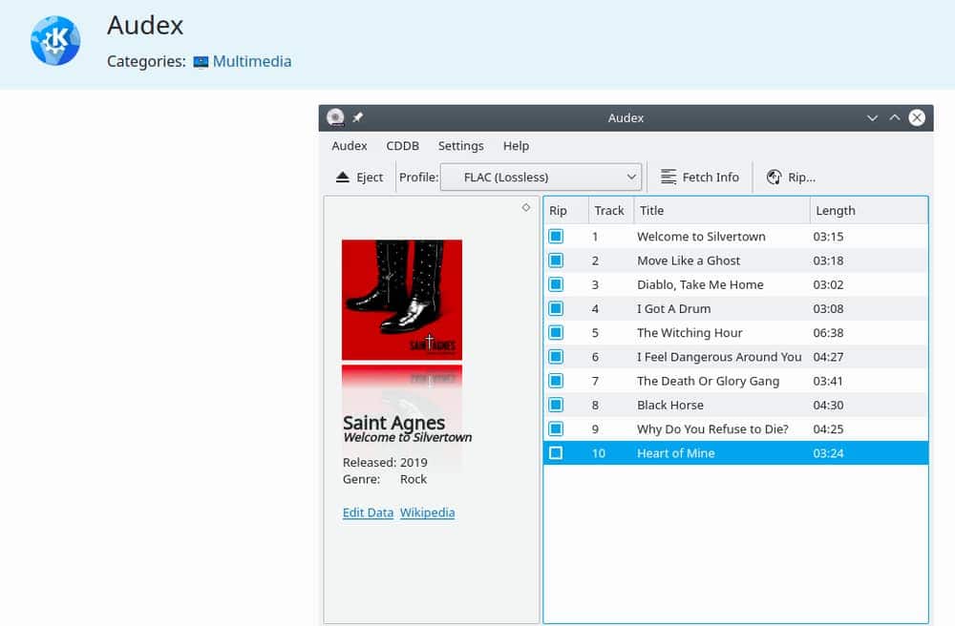
Task: Click the Multimedia monitor icon
Action: click(201, 62)
